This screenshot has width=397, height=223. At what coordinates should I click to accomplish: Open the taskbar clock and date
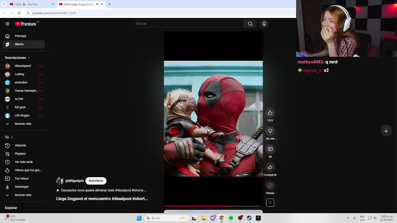[x=387, y=218]
